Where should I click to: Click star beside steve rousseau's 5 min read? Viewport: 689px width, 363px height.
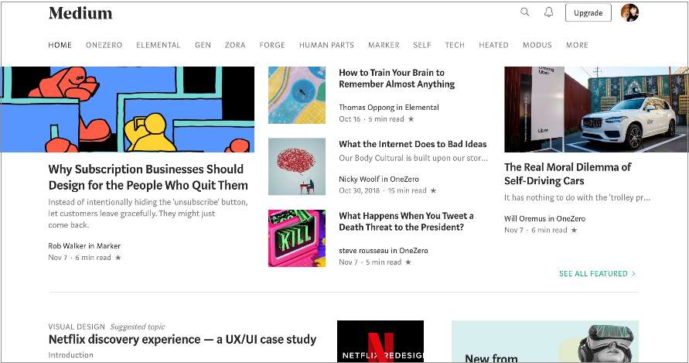(408, 262)
